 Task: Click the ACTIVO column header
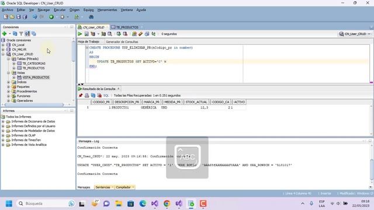click(239, 102)
